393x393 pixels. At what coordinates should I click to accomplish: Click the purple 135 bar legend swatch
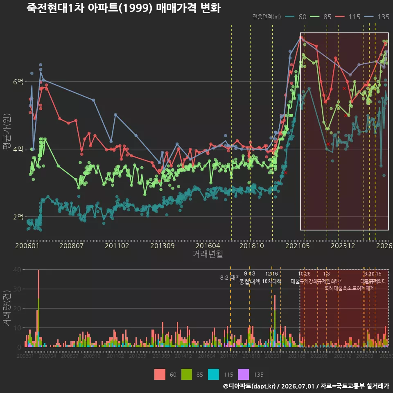click(243, 375)
